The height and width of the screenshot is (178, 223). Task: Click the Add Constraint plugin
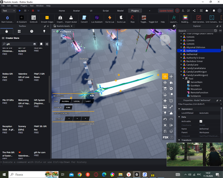point(199,19)
